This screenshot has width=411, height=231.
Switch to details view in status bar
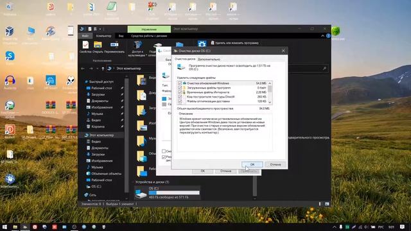(x=320, y=204)
